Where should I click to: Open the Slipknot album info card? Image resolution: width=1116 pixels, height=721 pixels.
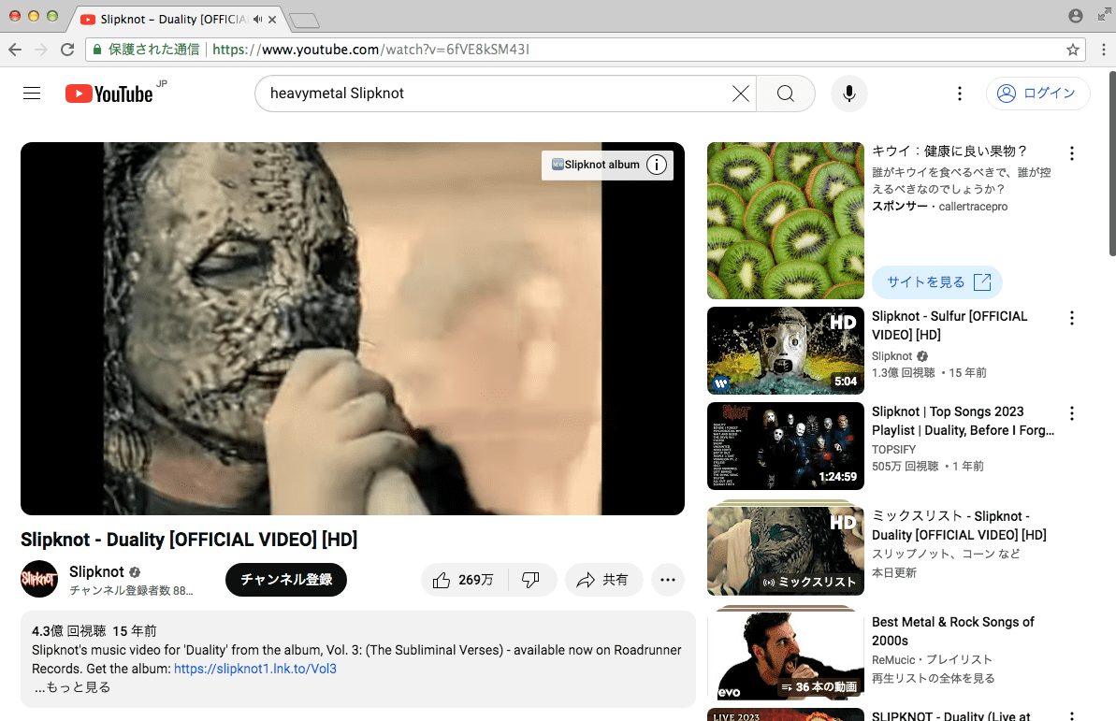tap(607, 165)
